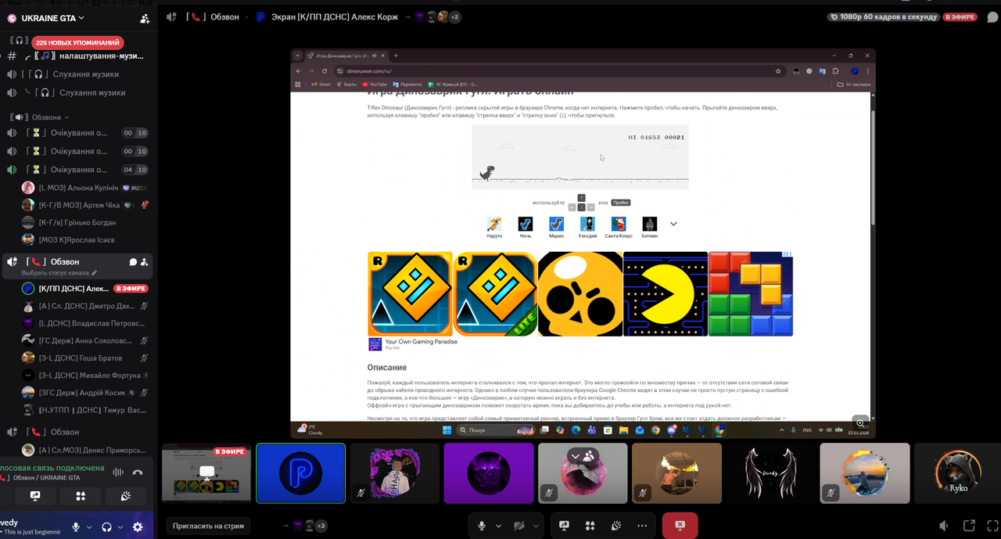Select the Ryko participant tile
Viewport: 1001px width, 539px height.
tap(958, 473)
